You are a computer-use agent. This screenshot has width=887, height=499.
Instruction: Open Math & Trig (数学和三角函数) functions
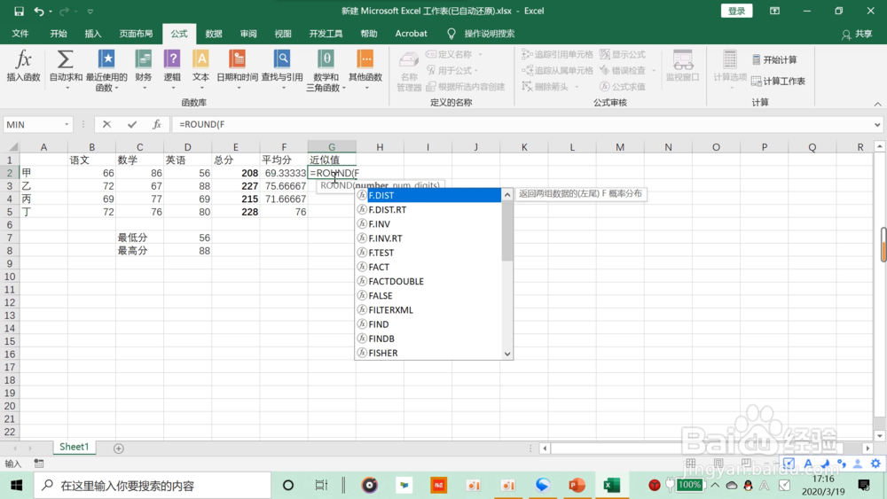coord(326,70)
